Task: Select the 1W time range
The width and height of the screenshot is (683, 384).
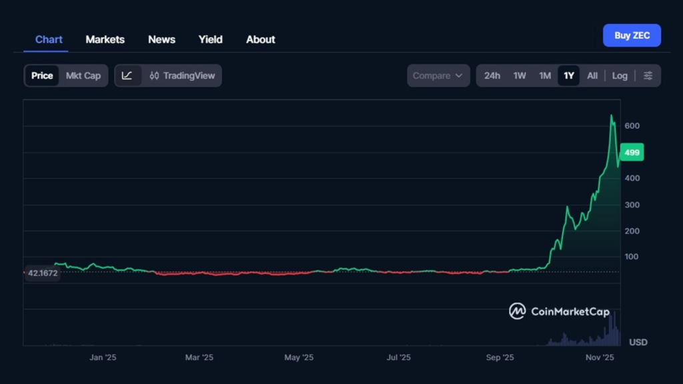Action: click(520, 75)
